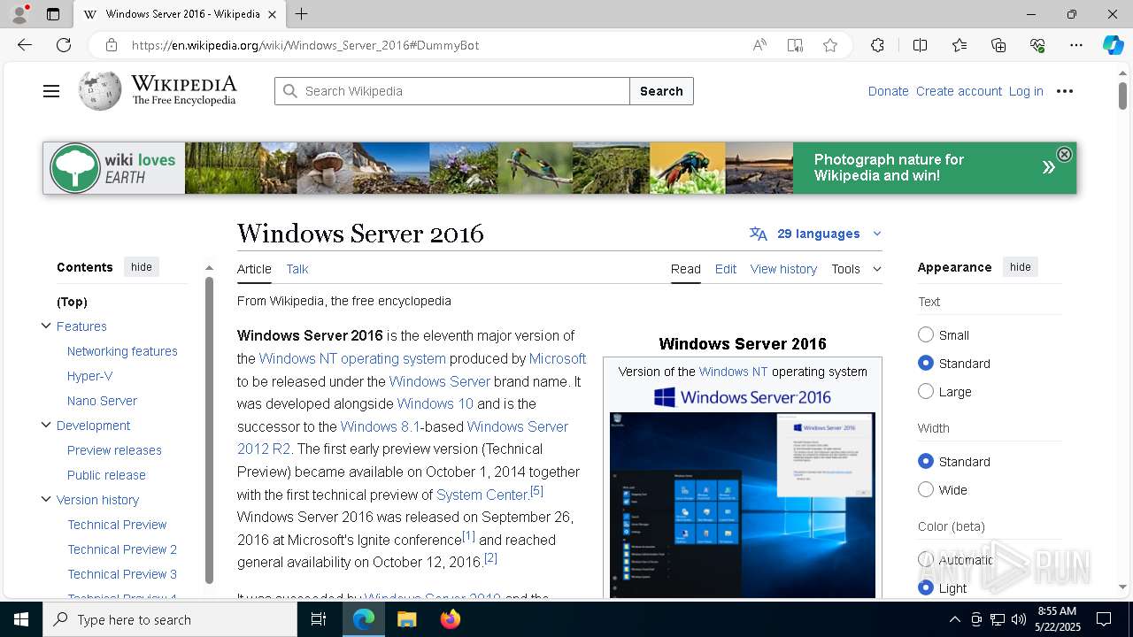Open Read aloud in address bar

(x=759, y=45)
